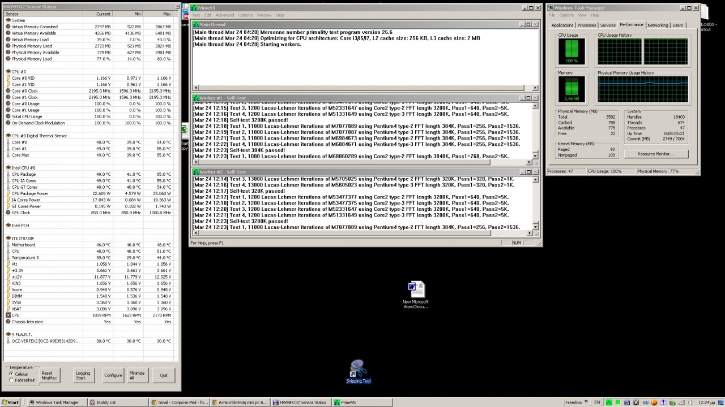The image size is (725, 407).
Task: Switch to the Processes tab
Action: [x=586, y=25]
